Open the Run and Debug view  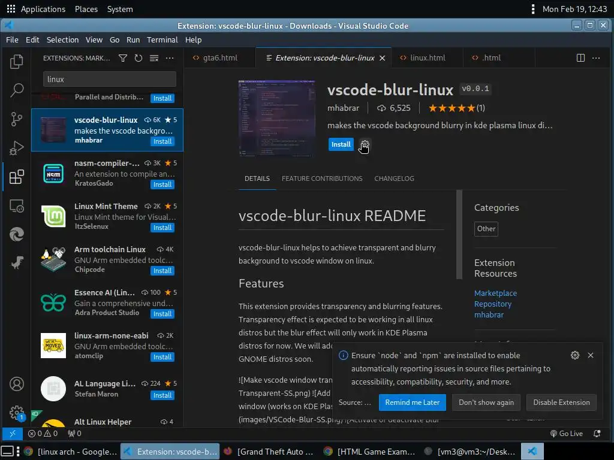click(16, 148)
